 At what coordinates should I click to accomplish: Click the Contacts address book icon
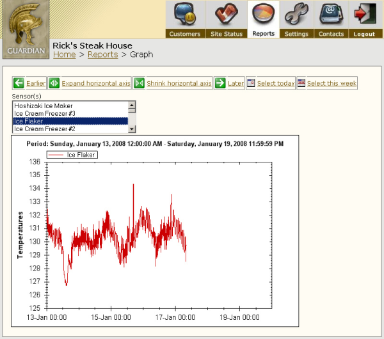(331, 14)
